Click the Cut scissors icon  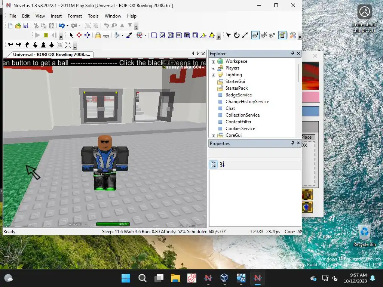click(36, 26)
